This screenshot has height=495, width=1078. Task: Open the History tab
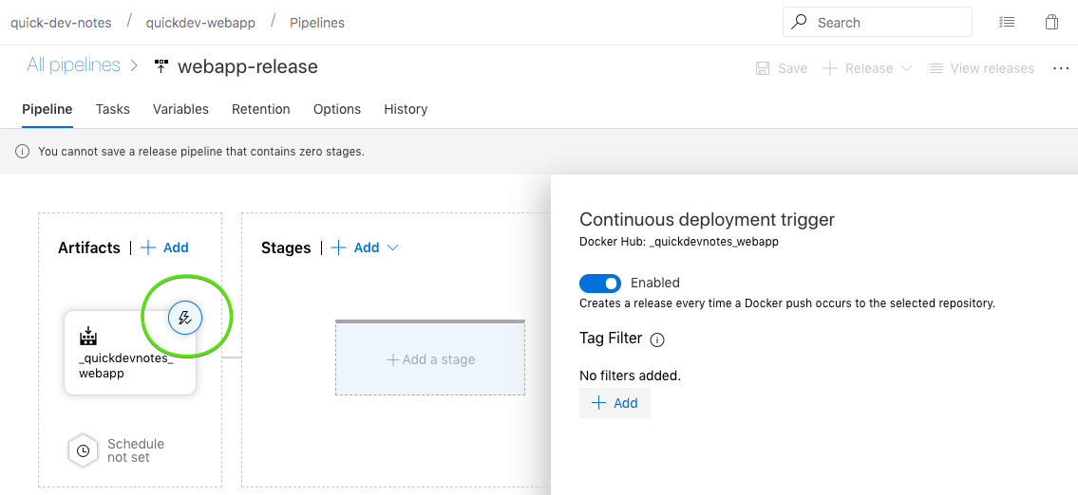point(406,109)
